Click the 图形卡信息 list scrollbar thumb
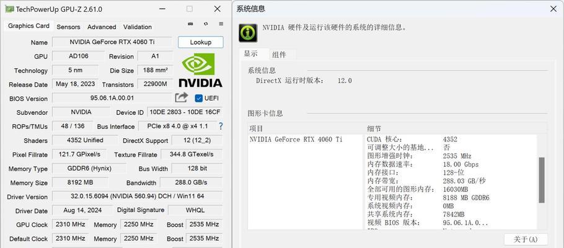Image resolution: width=564 pixels, height=248 pixels. [541, 180]
